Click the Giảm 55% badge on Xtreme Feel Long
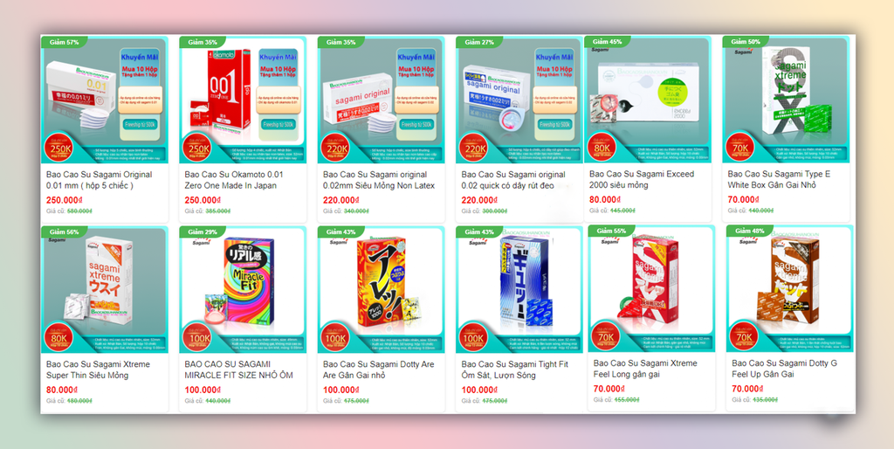 (611, 231)
